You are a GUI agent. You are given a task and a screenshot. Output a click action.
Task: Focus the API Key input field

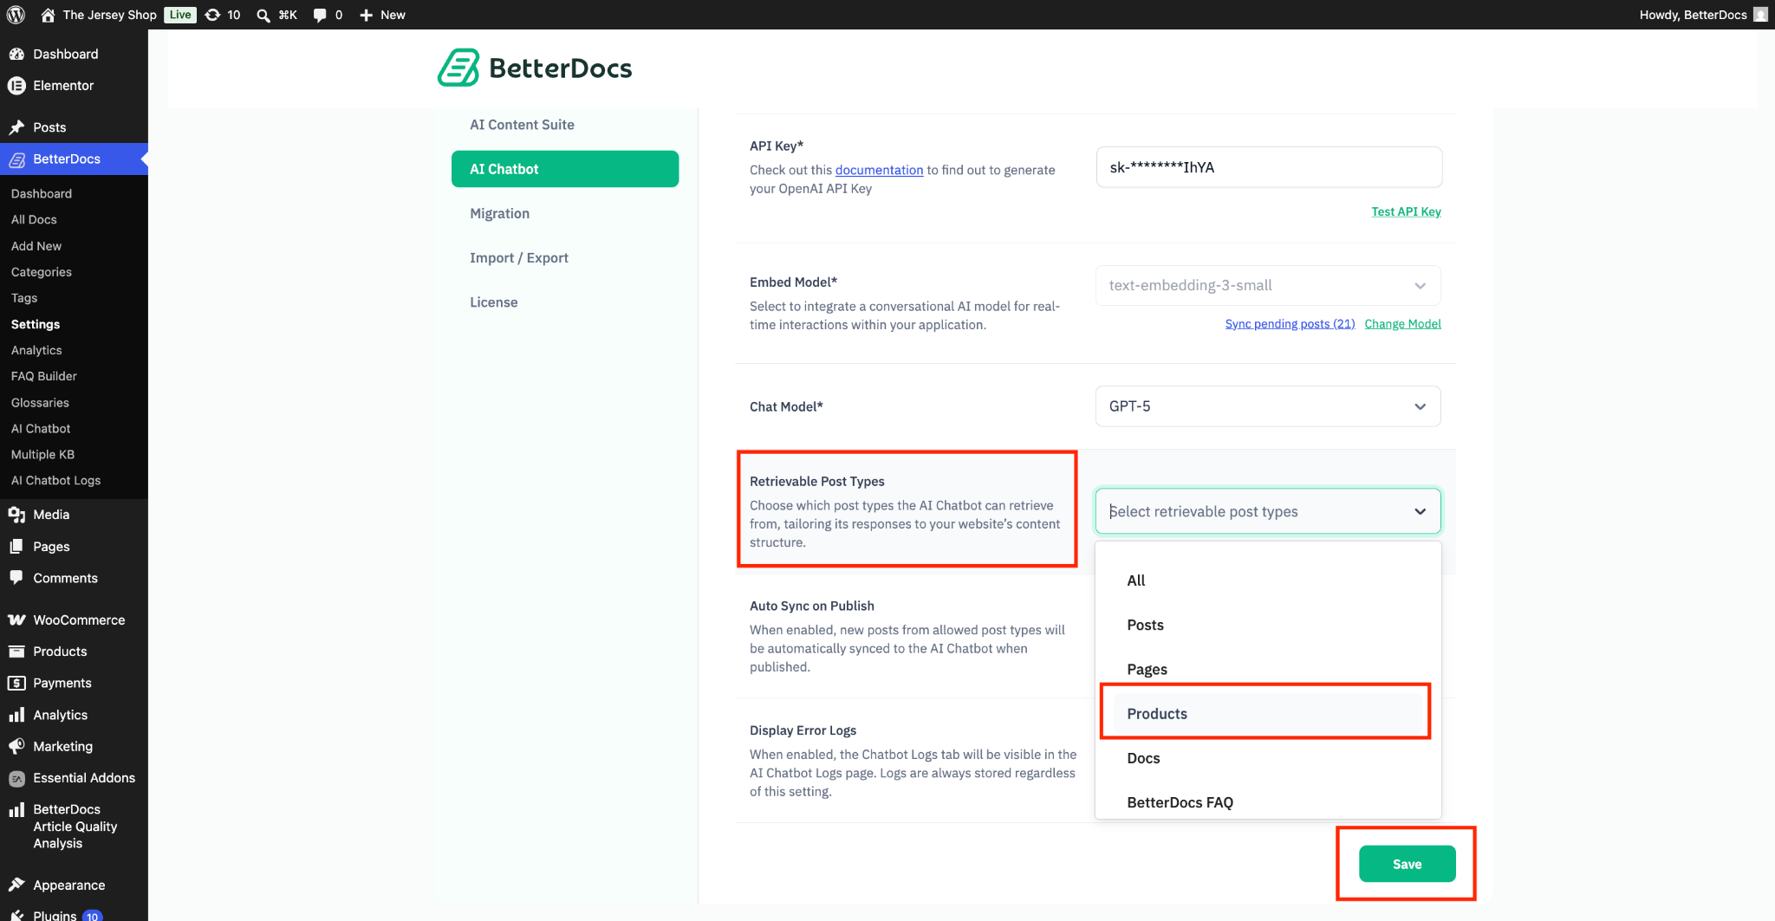(x=1269, y=167)
